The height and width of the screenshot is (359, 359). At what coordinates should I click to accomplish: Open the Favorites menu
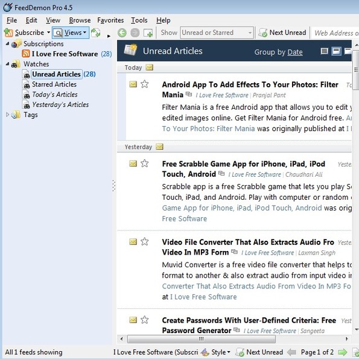coord(110,20)
